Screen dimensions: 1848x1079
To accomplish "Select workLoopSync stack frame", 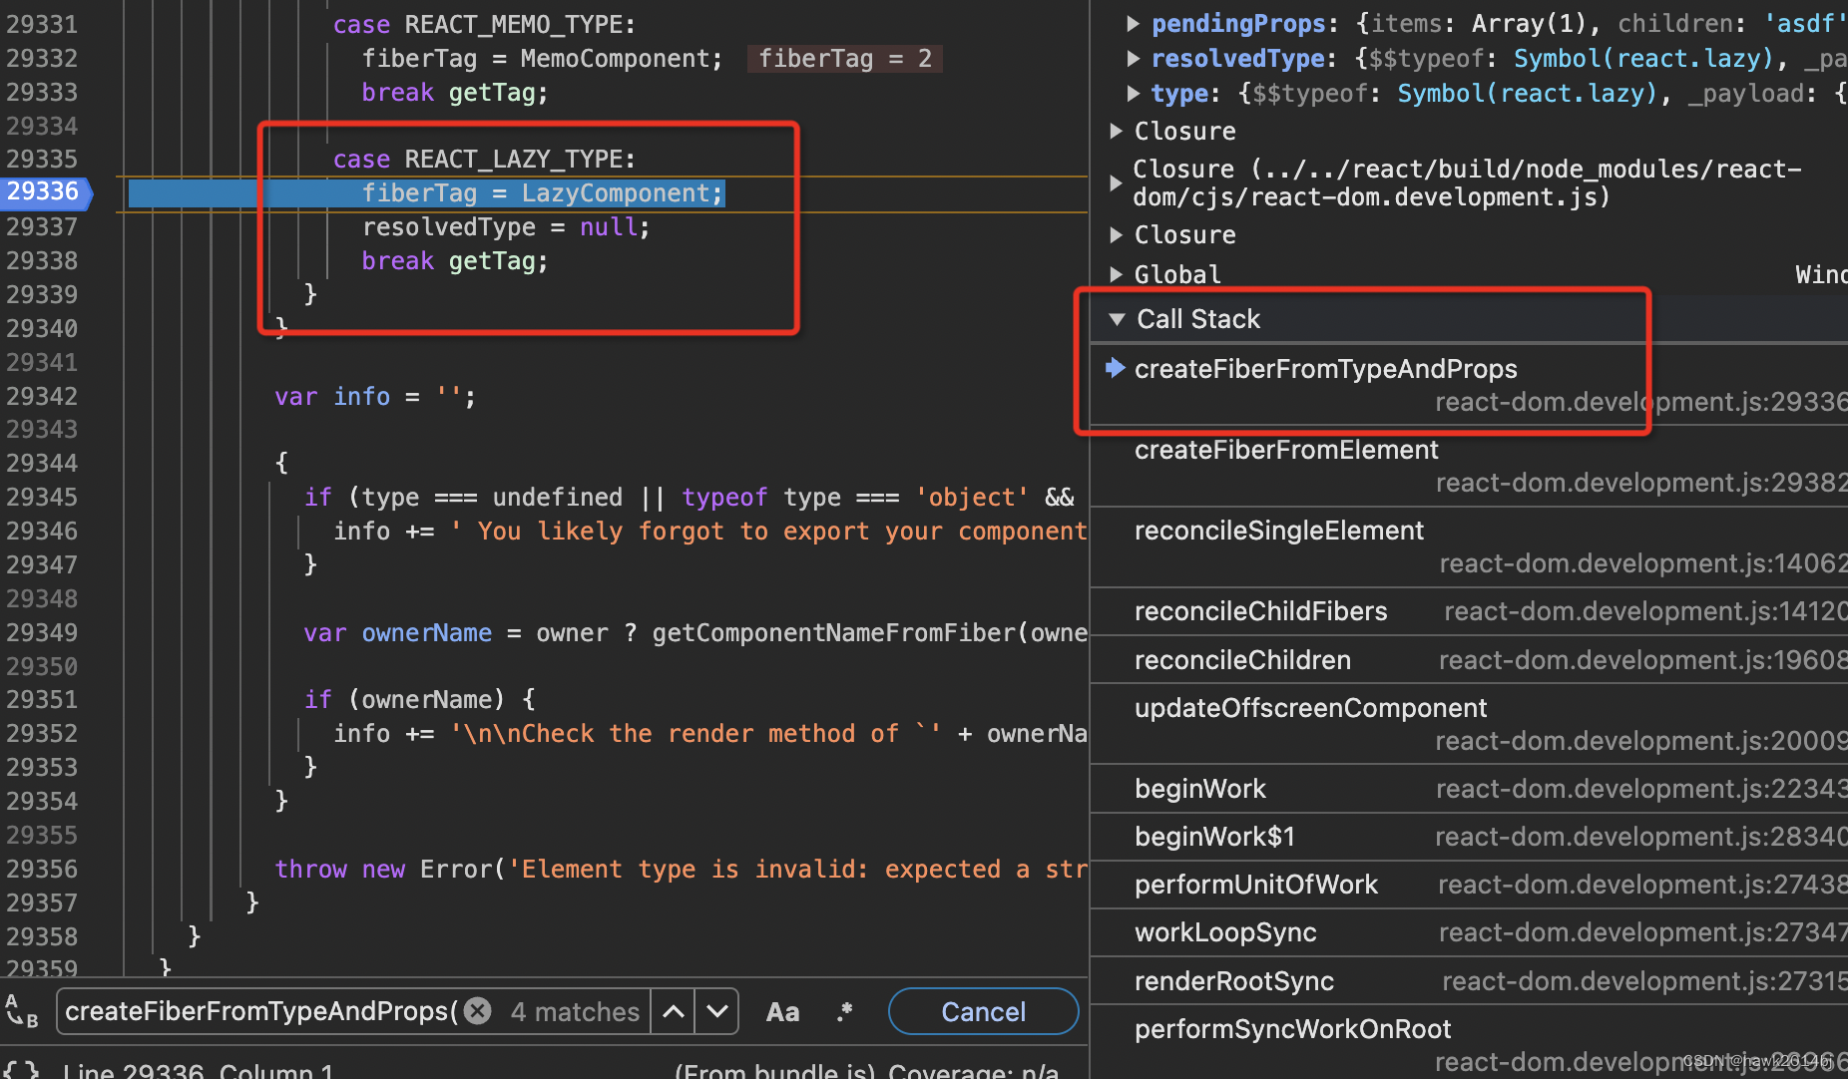I will [1469, 932].
